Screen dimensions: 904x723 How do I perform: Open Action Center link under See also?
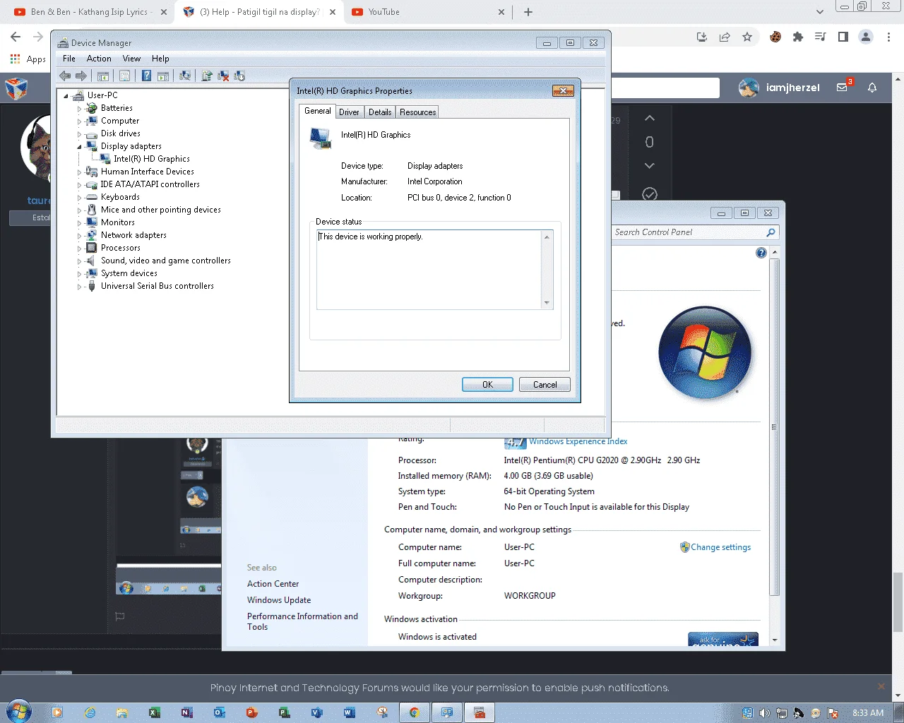click(x=273, y=584)
